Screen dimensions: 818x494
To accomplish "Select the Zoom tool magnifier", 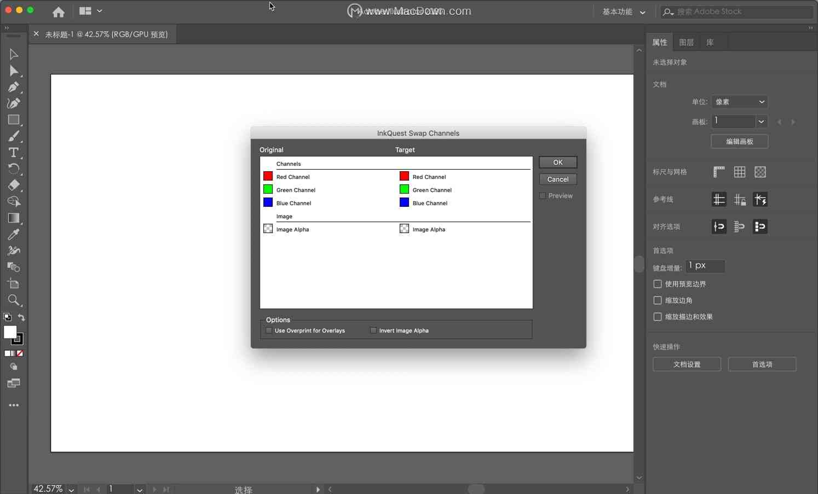I will point(14,300).
